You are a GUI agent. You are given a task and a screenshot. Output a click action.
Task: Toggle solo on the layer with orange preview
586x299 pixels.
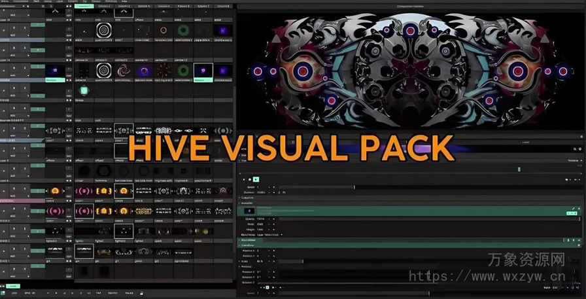[x=25, y=188]
